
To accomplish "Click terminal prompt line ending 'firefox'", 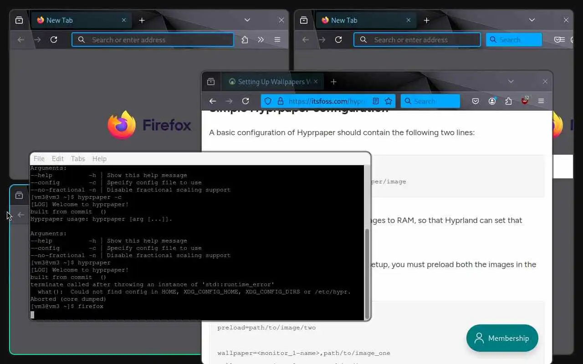I will [67, 306].
